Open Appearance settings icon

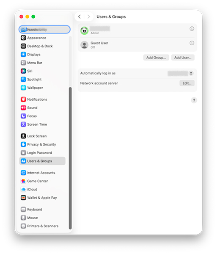click(23, 38)
